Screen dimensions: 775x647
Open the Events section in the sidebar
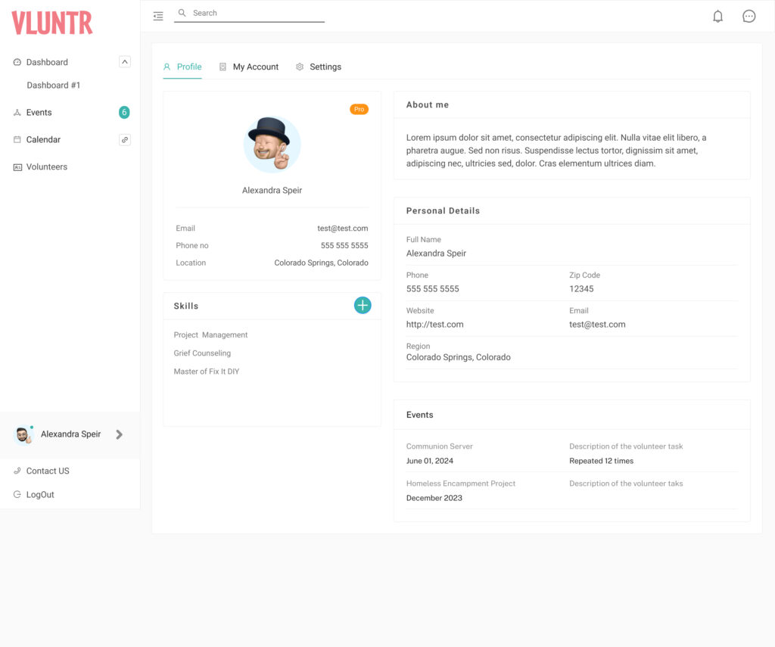pyautogui.click(x=41, y=112)
